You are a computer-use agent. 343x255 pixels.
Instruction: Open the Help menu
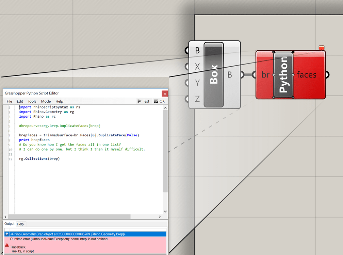[59, 101]
